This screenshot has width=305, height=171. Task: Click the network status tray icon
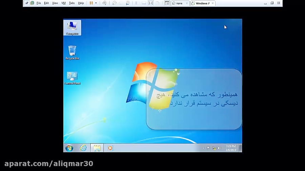tap(214, 148)
